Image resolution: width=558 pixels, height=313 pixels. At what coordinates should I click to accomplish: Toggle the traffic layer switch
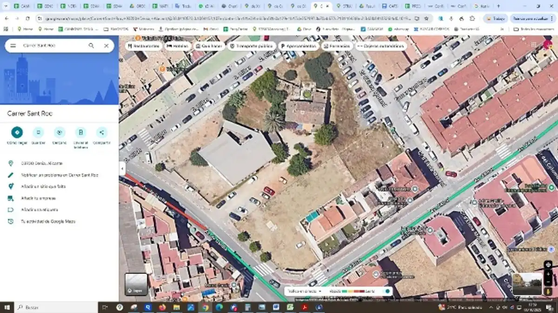[387, 291]
